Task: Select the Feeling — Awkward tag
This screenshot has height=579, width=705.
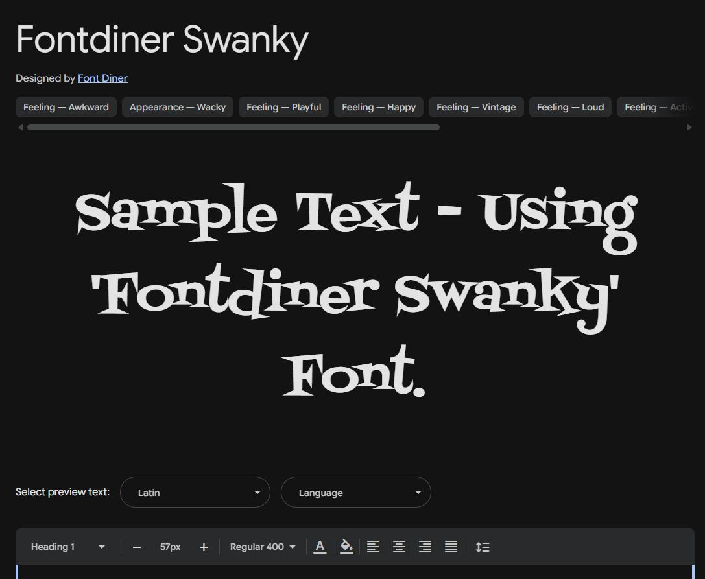Action: (x=66, y=107)
